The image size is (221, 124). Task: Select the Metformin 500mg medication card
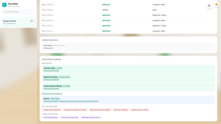point(128,78)
